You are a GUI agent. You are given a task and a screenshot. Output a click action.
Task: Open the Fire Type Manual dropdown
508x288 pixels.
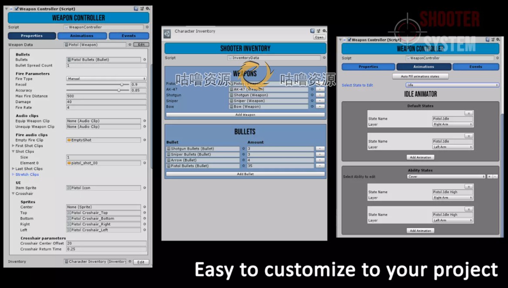[106, 79]
